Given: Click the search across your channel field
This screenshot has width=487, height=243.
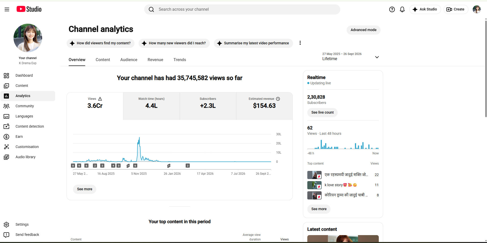Looking at the screenshot, I should [x=242, y=9].
